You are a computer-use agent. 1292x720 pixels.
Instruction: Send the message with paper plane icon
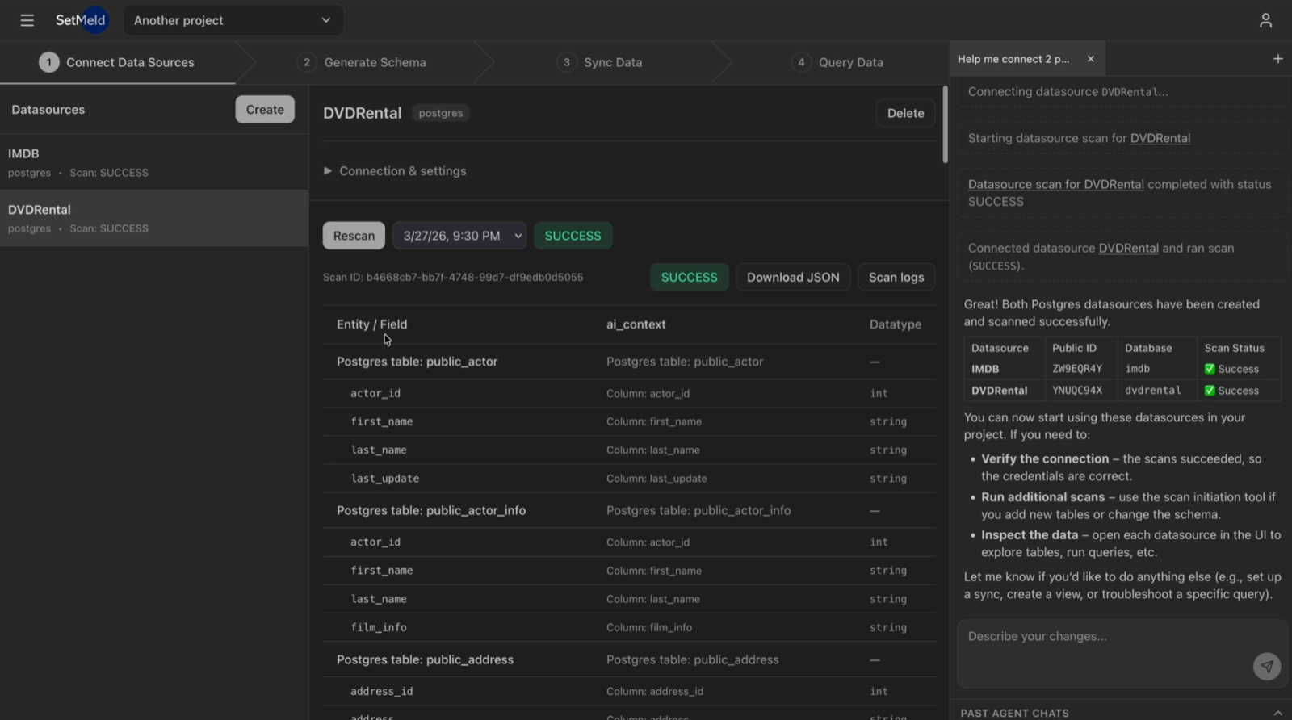click(x=1266, y=666)
